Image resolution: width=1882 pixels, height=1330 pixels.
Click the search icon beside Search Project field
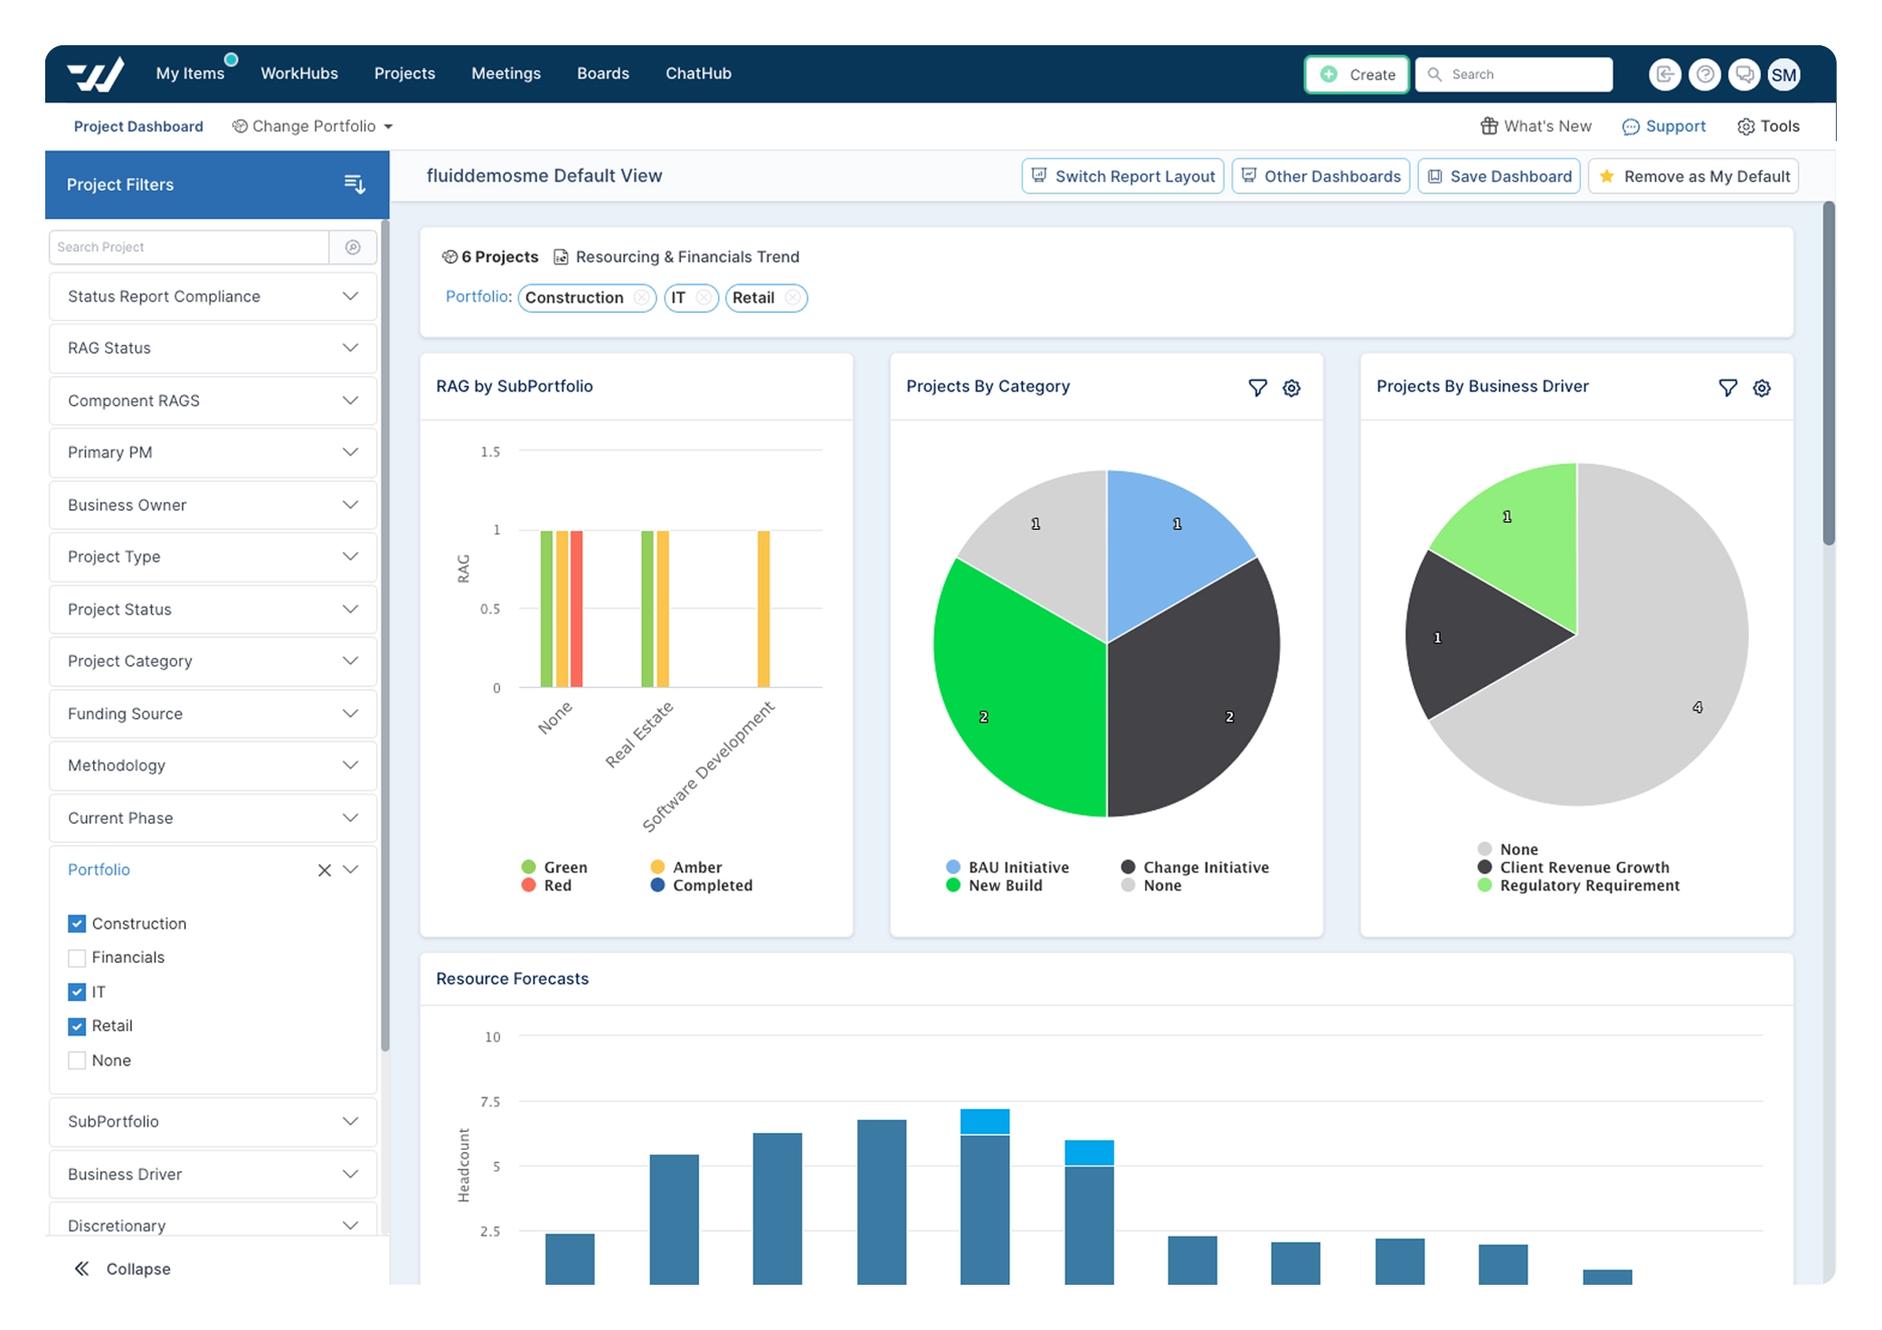point(353,247)
